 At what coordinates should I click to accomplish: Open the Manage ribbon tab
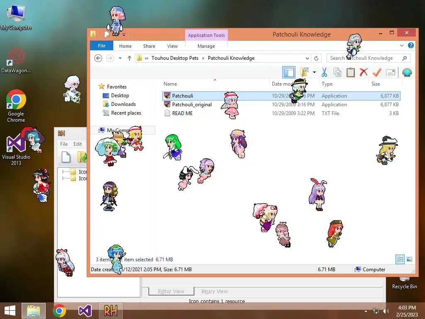[206, 46]
